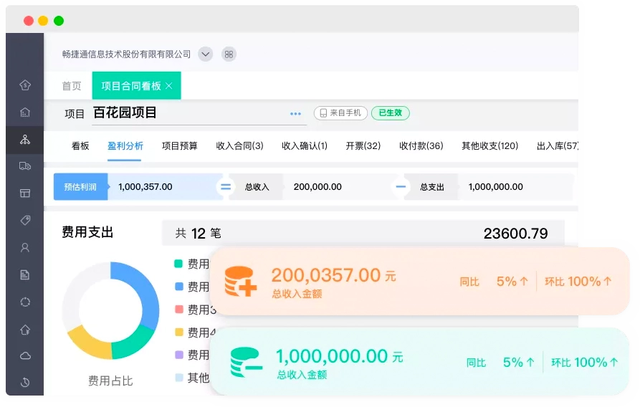Click the circular refresh icon in sidebar
This screenshot has width=640, height=407.
click(x=25, y=302)
